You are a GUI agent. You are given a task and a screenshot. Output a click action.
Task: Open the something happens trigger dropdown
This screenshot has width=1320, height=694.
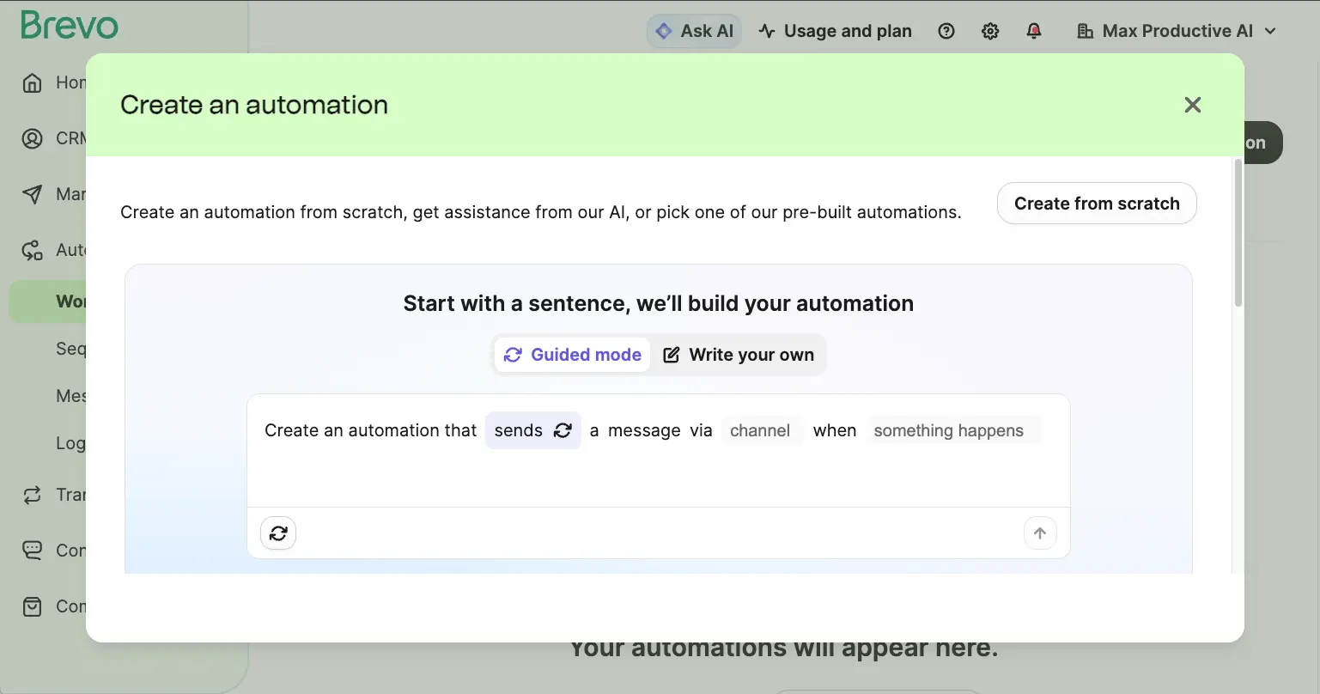(x=948, y=430)
